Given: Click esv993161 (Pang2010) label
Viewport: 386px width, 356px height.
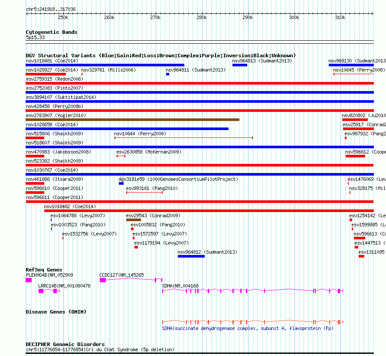Looking at the screenshot, I should (152, 188).
